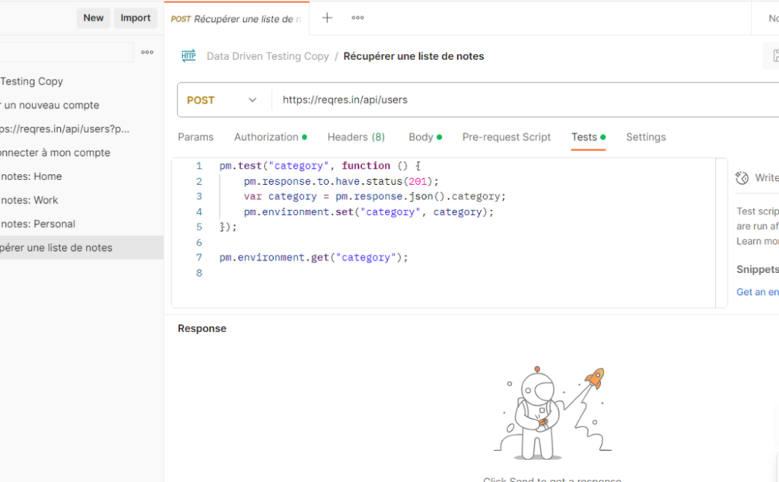Open the Headers (8) tab
The width and height of the screenshot is (779, 482).
(x=355, y=137)
